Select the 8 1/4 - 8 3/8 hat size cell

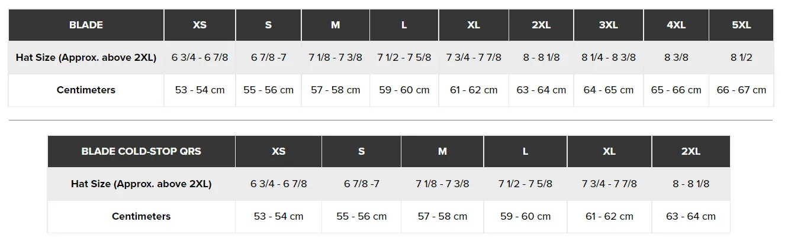[609, 57]
